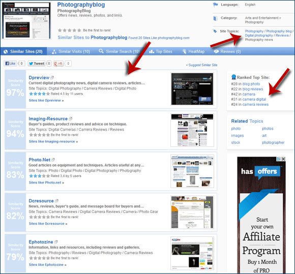Viewport: 295px width, 274px height.
Task: Switch to the Similar Sites (20) tab
Action: (x=23, y=51)
